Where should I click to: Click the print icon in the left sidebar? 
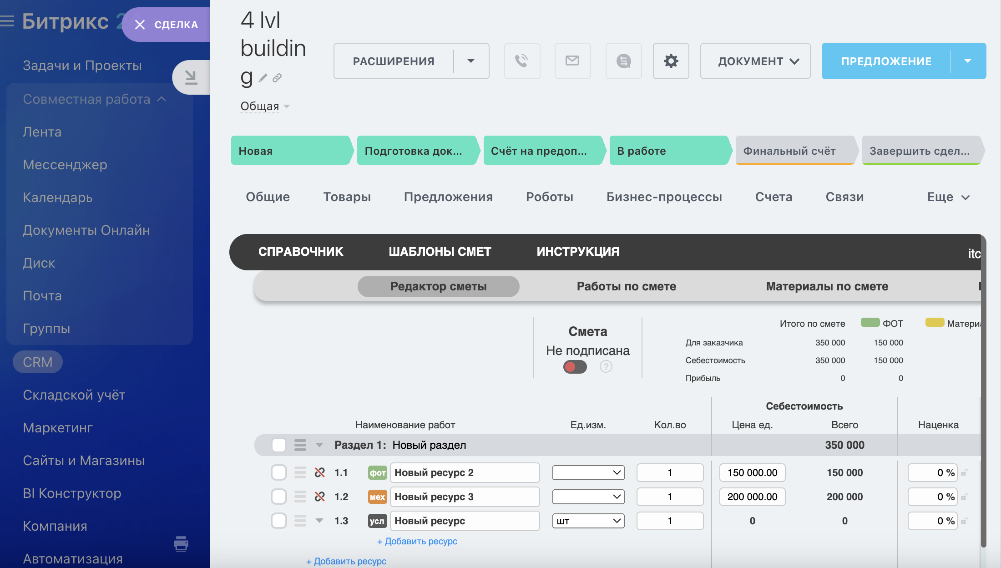(182, 544)
